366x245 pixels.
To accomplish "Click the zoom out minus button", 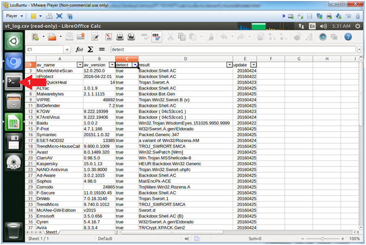I will (x=303, y=238).
